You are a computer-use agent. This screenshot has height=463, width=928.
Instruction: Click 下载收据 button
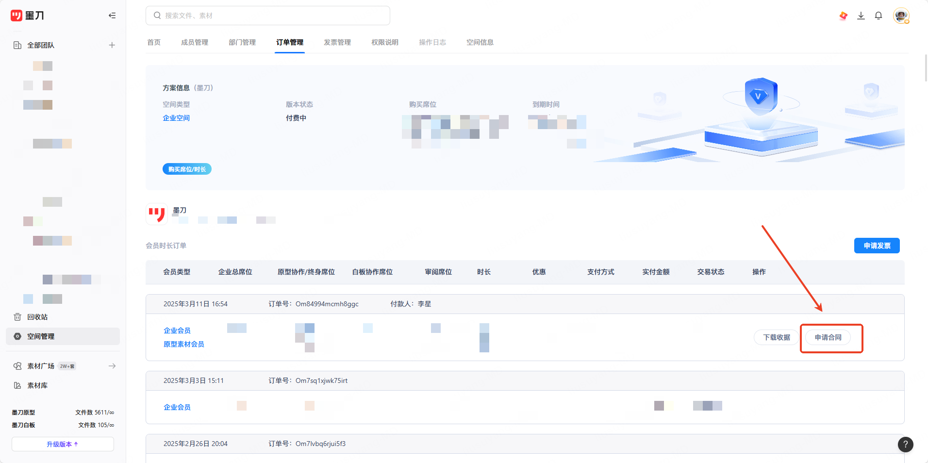click(777, 337)
